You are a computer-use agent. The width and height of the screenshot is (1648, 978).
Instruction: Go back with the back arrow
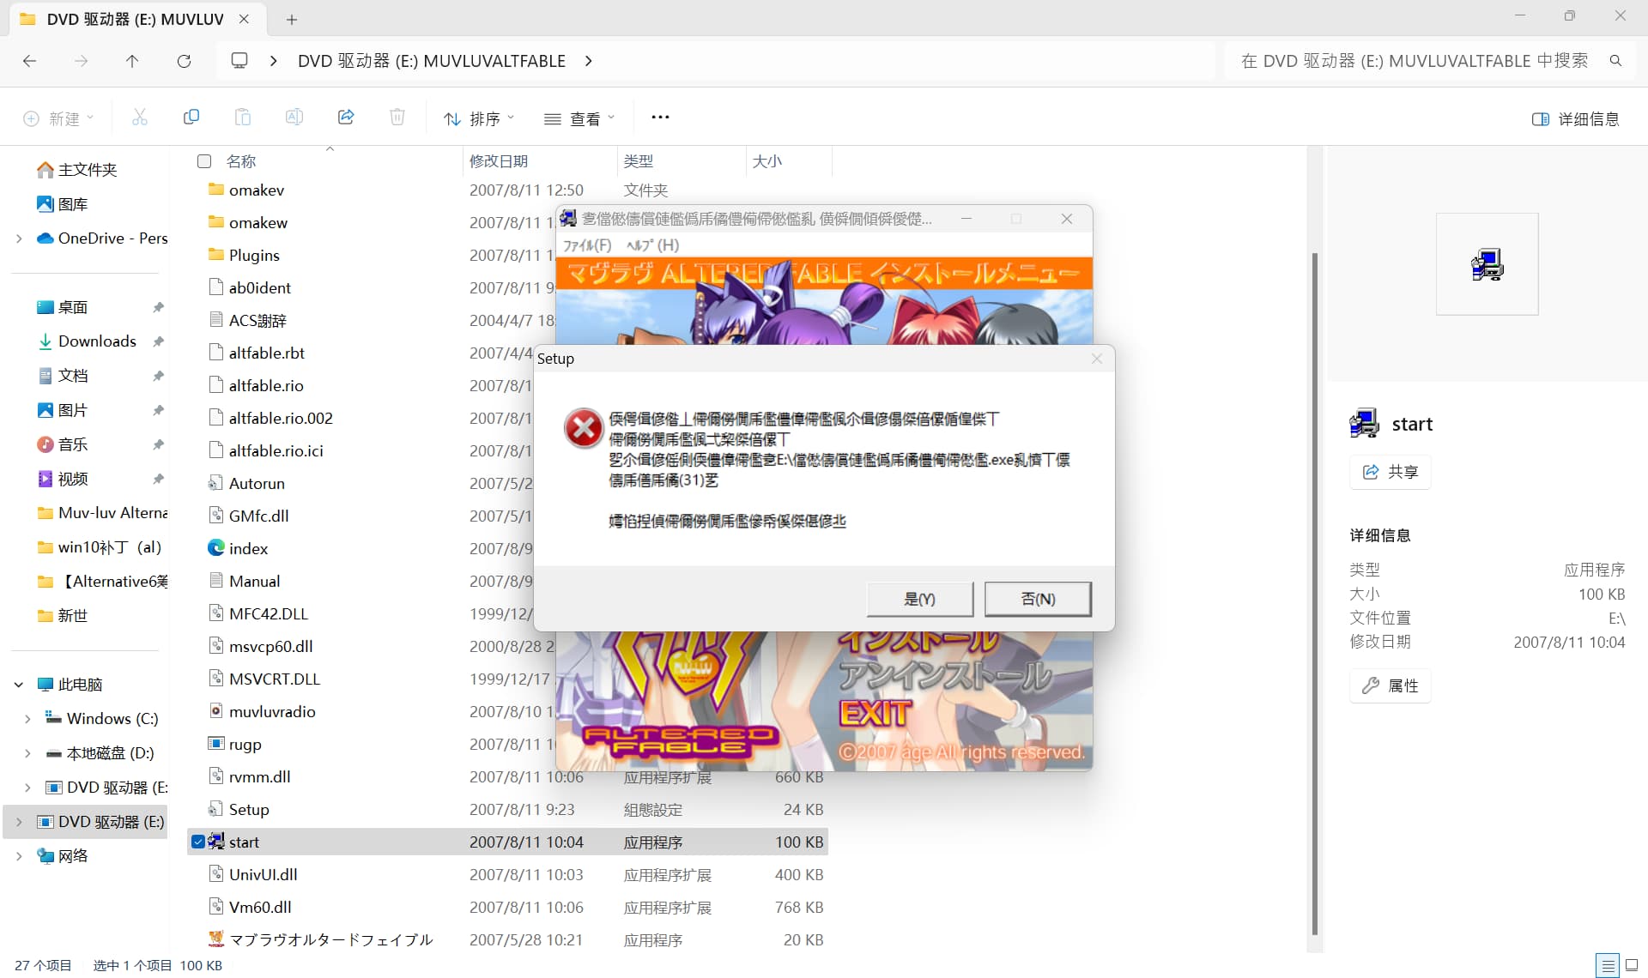(x=30, y=61)
